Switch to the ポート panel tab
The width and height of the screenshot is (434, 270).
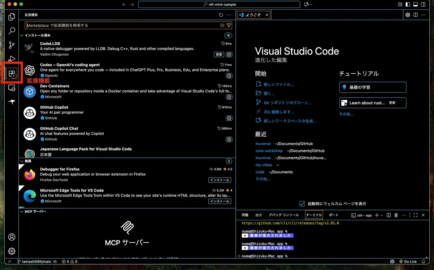point(333,215)
